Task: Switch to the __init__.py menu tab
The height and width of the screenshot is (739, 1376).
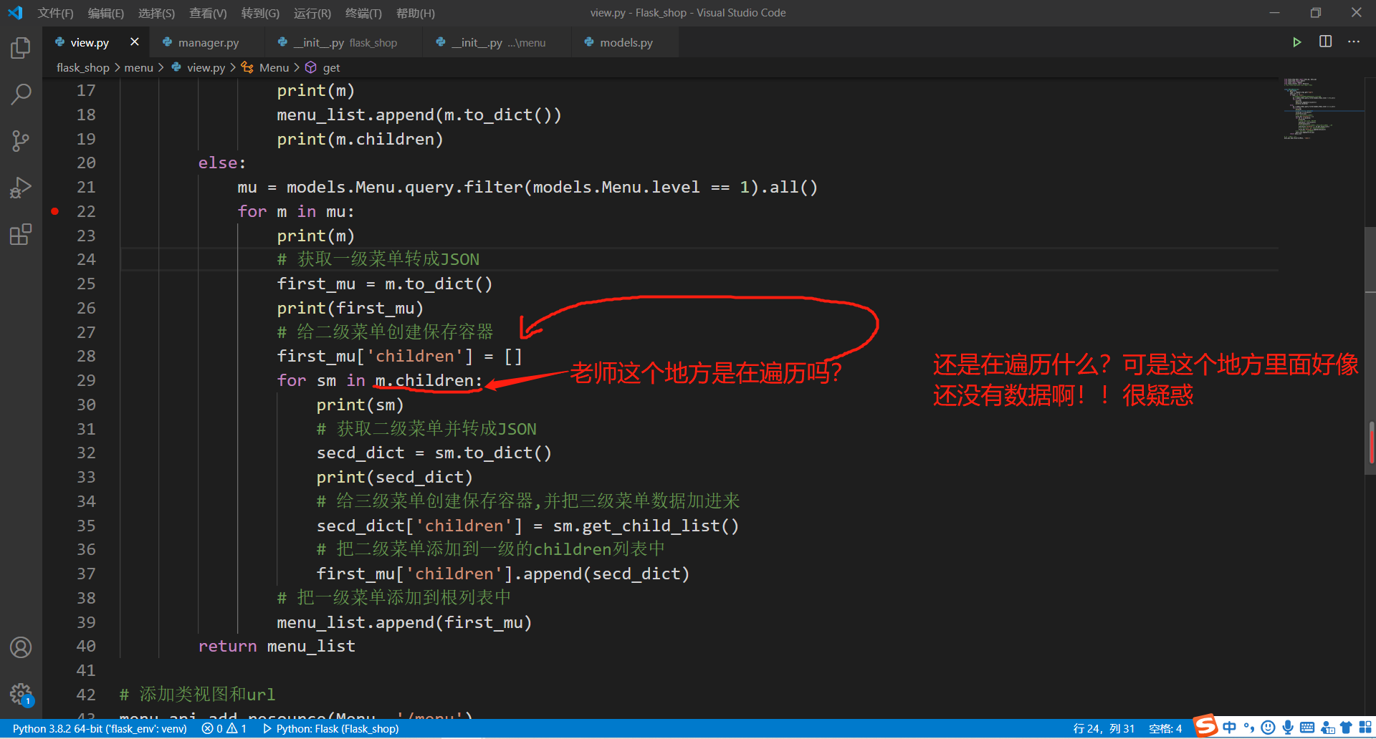Action: (497, 42)
